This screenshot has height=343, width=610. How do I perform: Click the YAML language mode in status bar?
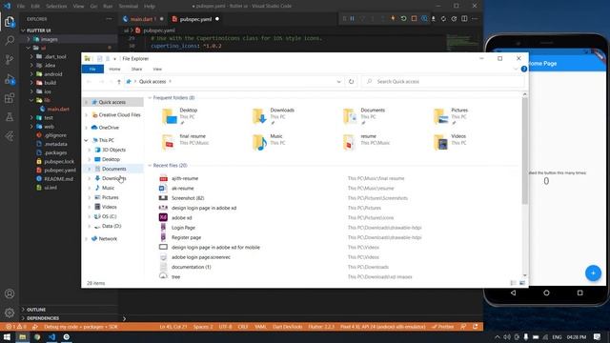260,327
